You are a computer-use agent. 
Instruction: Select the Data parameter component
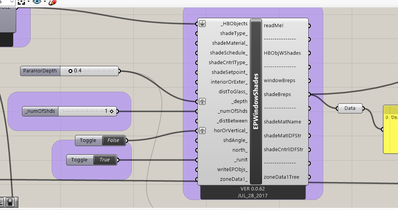[350, 108]
